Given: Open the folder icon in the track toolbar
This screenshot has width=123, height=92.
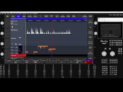Looking at the screenshot, I should [x=20, y=44].
